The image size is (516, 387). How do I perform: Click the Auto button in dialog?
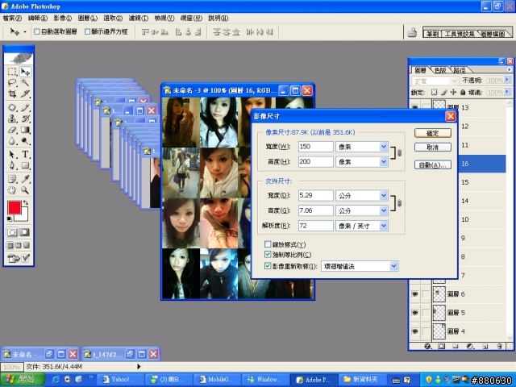point(433,164)
